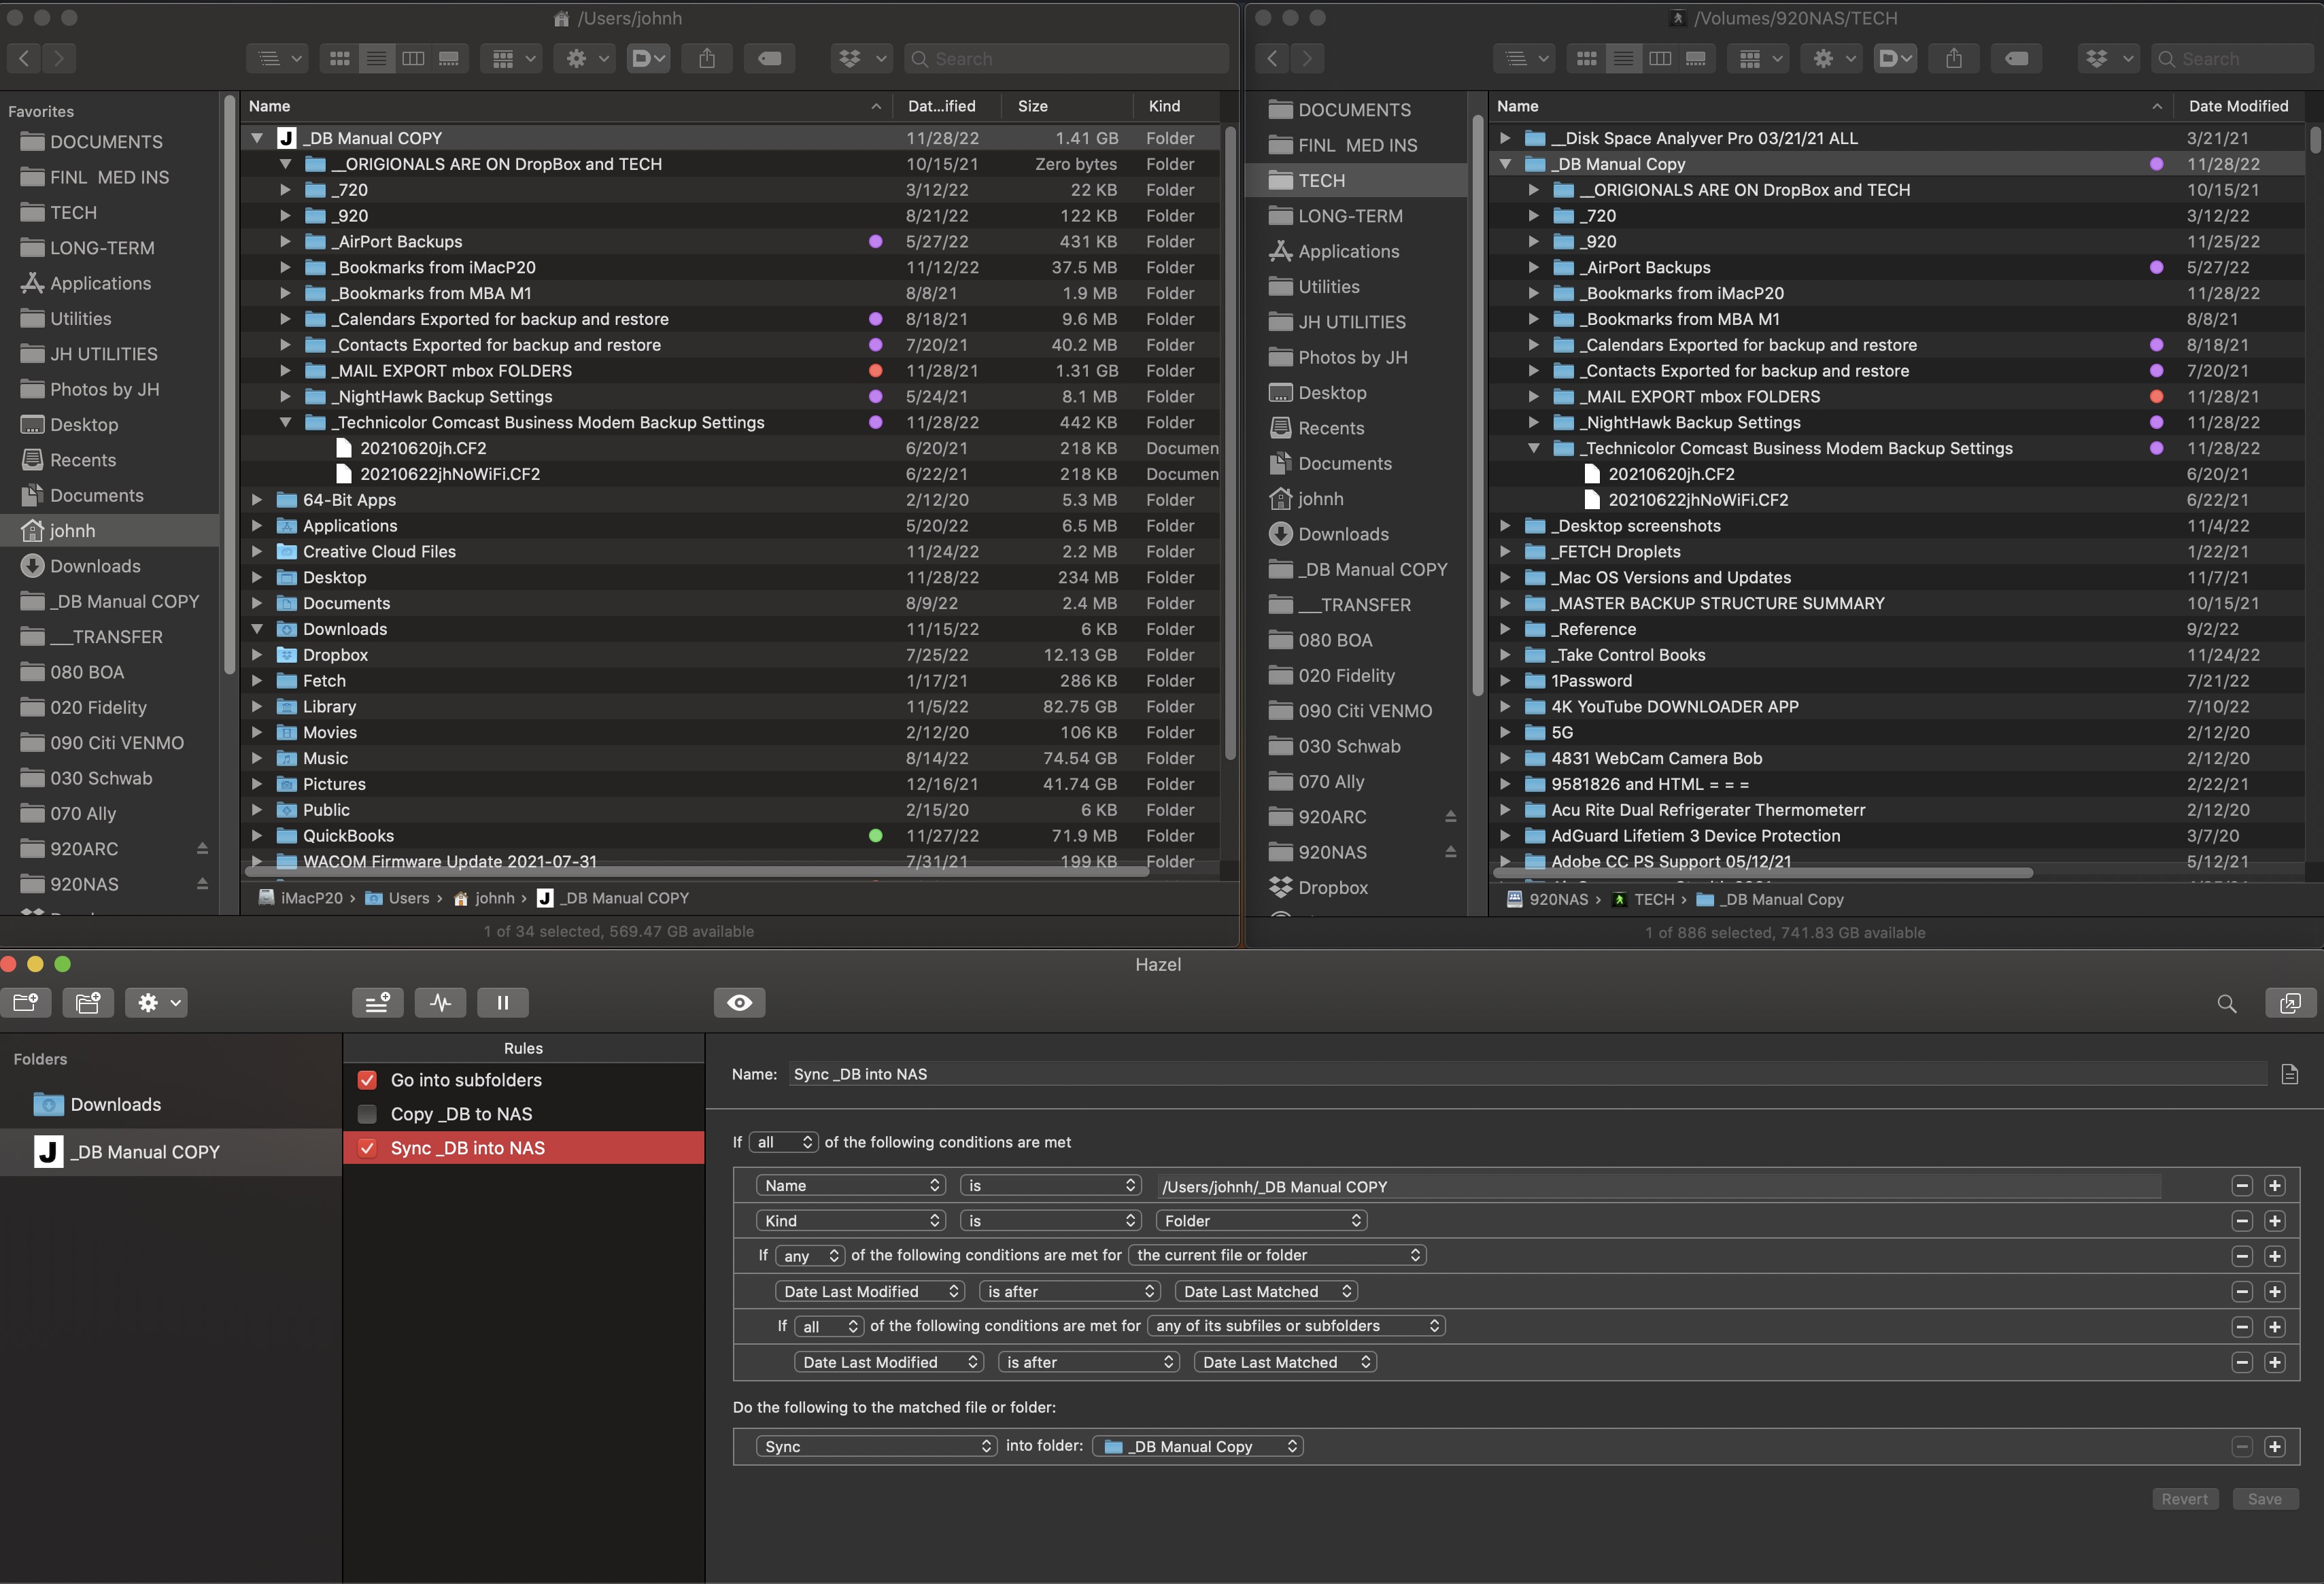Uncheck the Go into subfolders rule
This screenshot has height=1584, width=2324.
367,1080
